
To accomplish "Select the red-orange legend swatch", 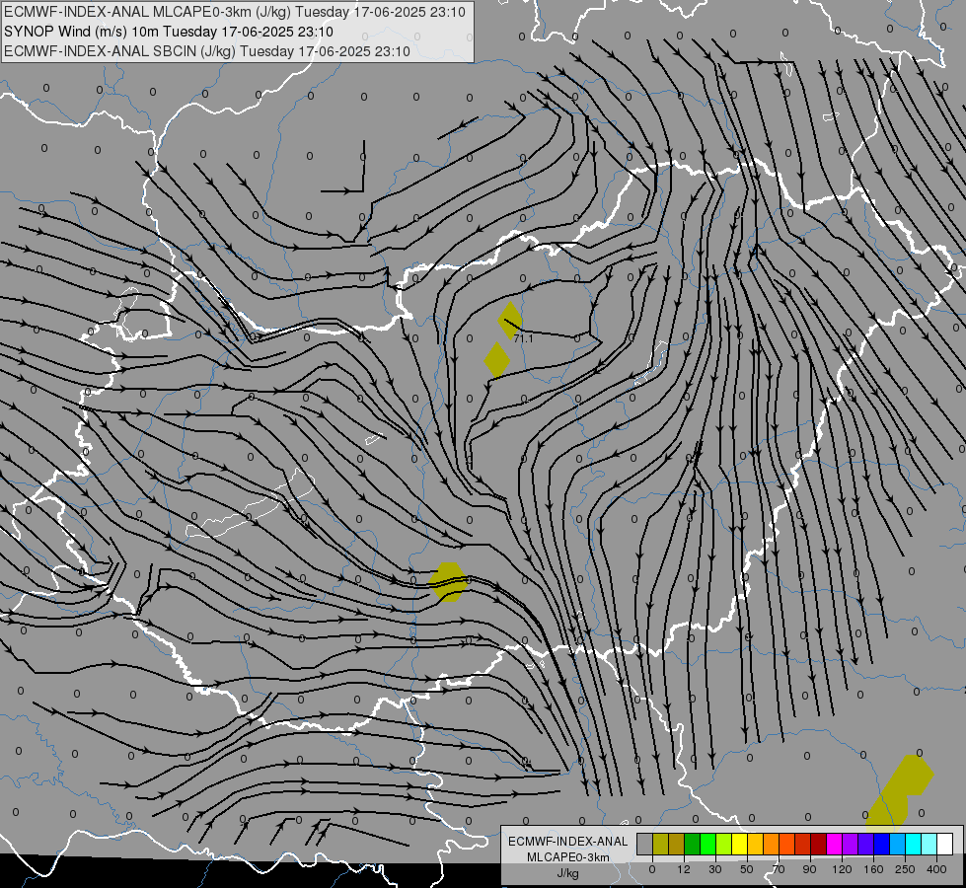I will click(787, 845).
